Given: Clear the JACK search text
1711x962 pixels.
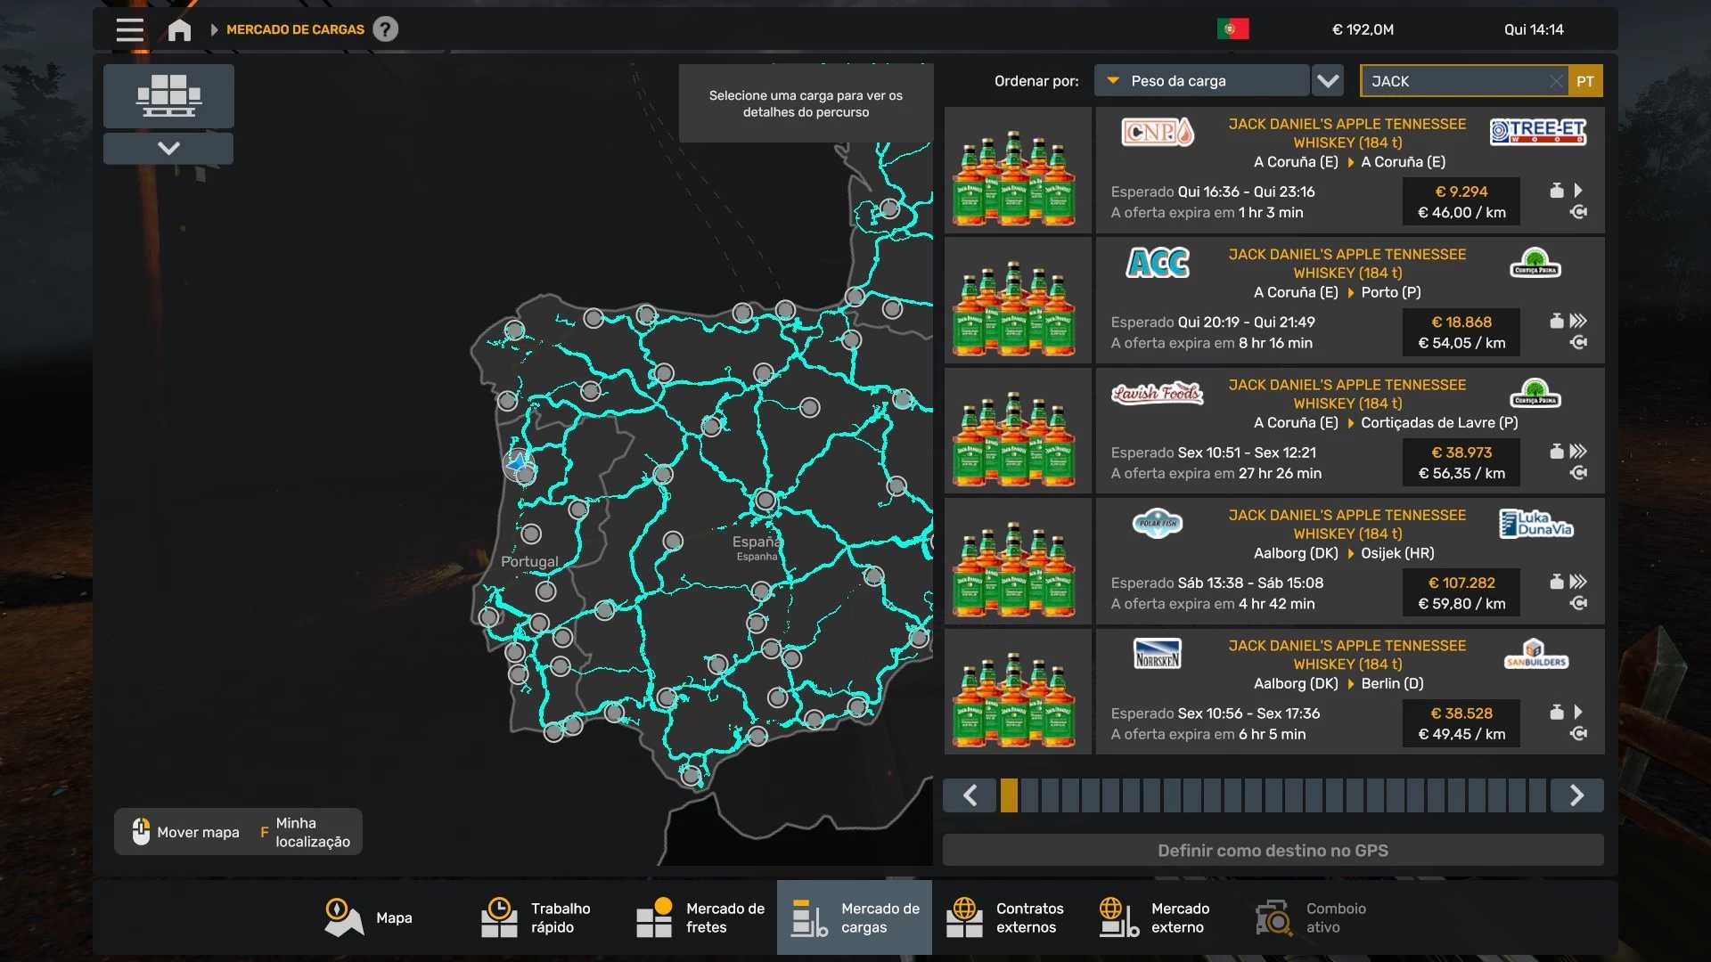Looking at the screenshot, I should tap(1555, 81).
